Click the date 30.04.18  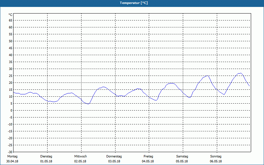click(x=12, y=161)
